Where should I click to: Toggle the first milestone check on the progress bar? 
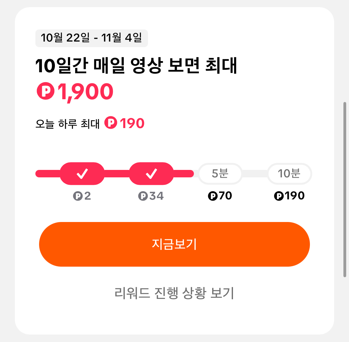point(82,174)
